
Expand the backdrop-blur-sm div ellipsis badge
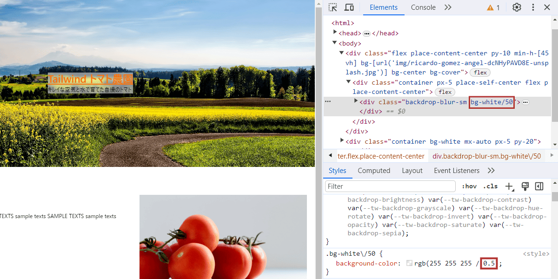click(525, 102)
